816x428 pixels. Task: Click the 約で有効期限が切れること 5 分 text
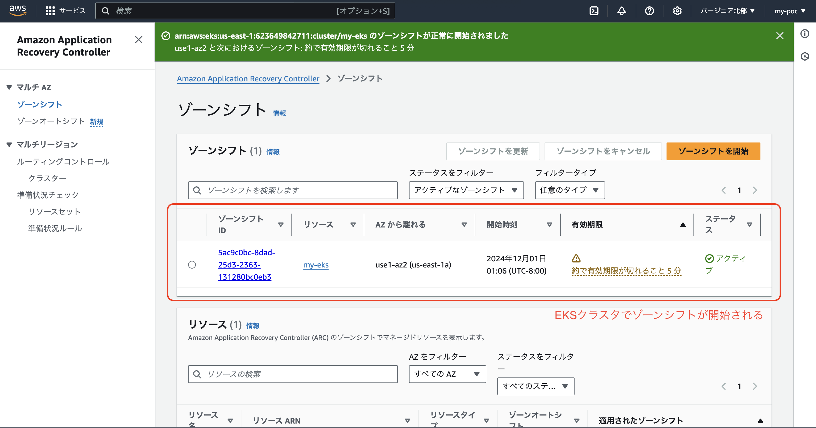pos(626,271)
